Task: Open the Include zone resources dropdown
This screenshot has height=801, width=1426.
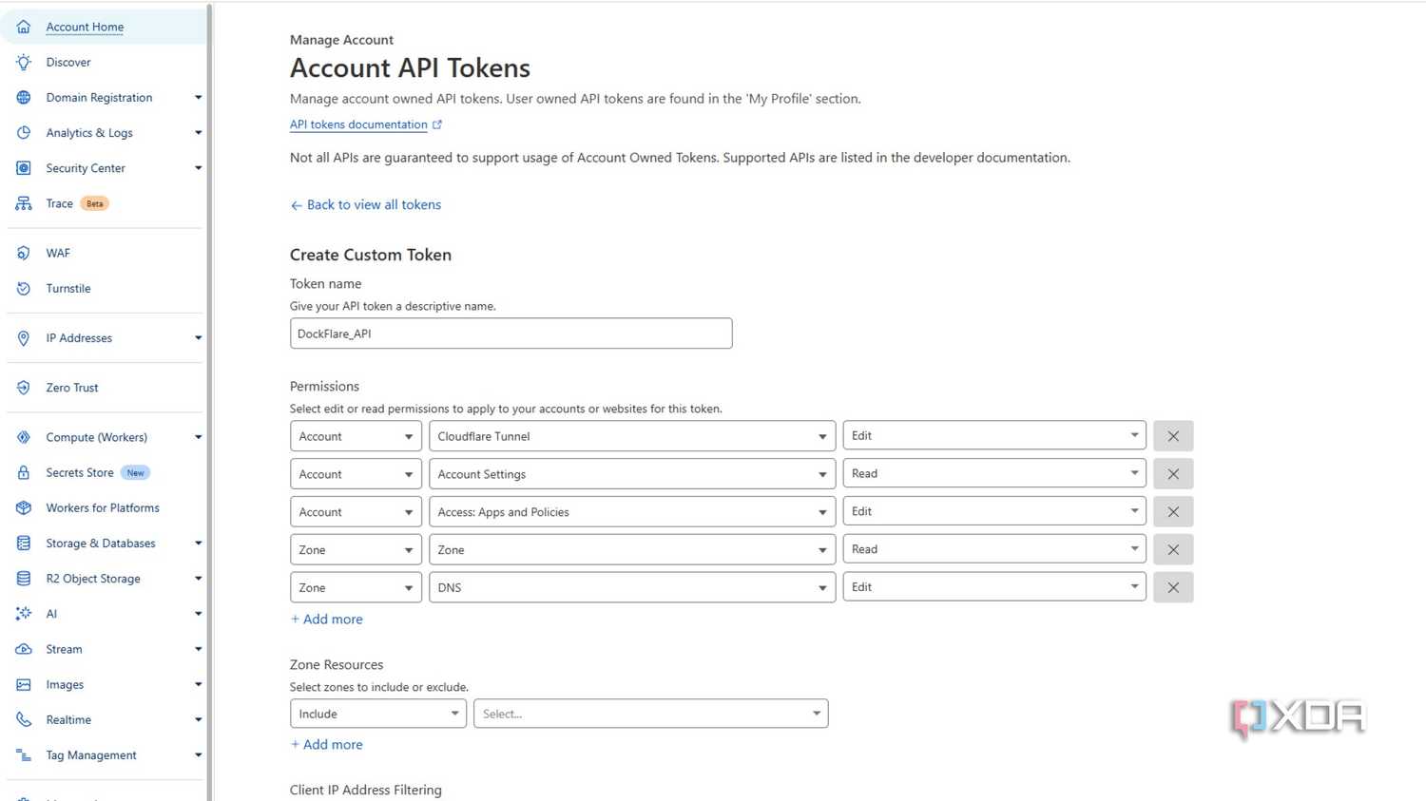Action: [x=378, y=714]
